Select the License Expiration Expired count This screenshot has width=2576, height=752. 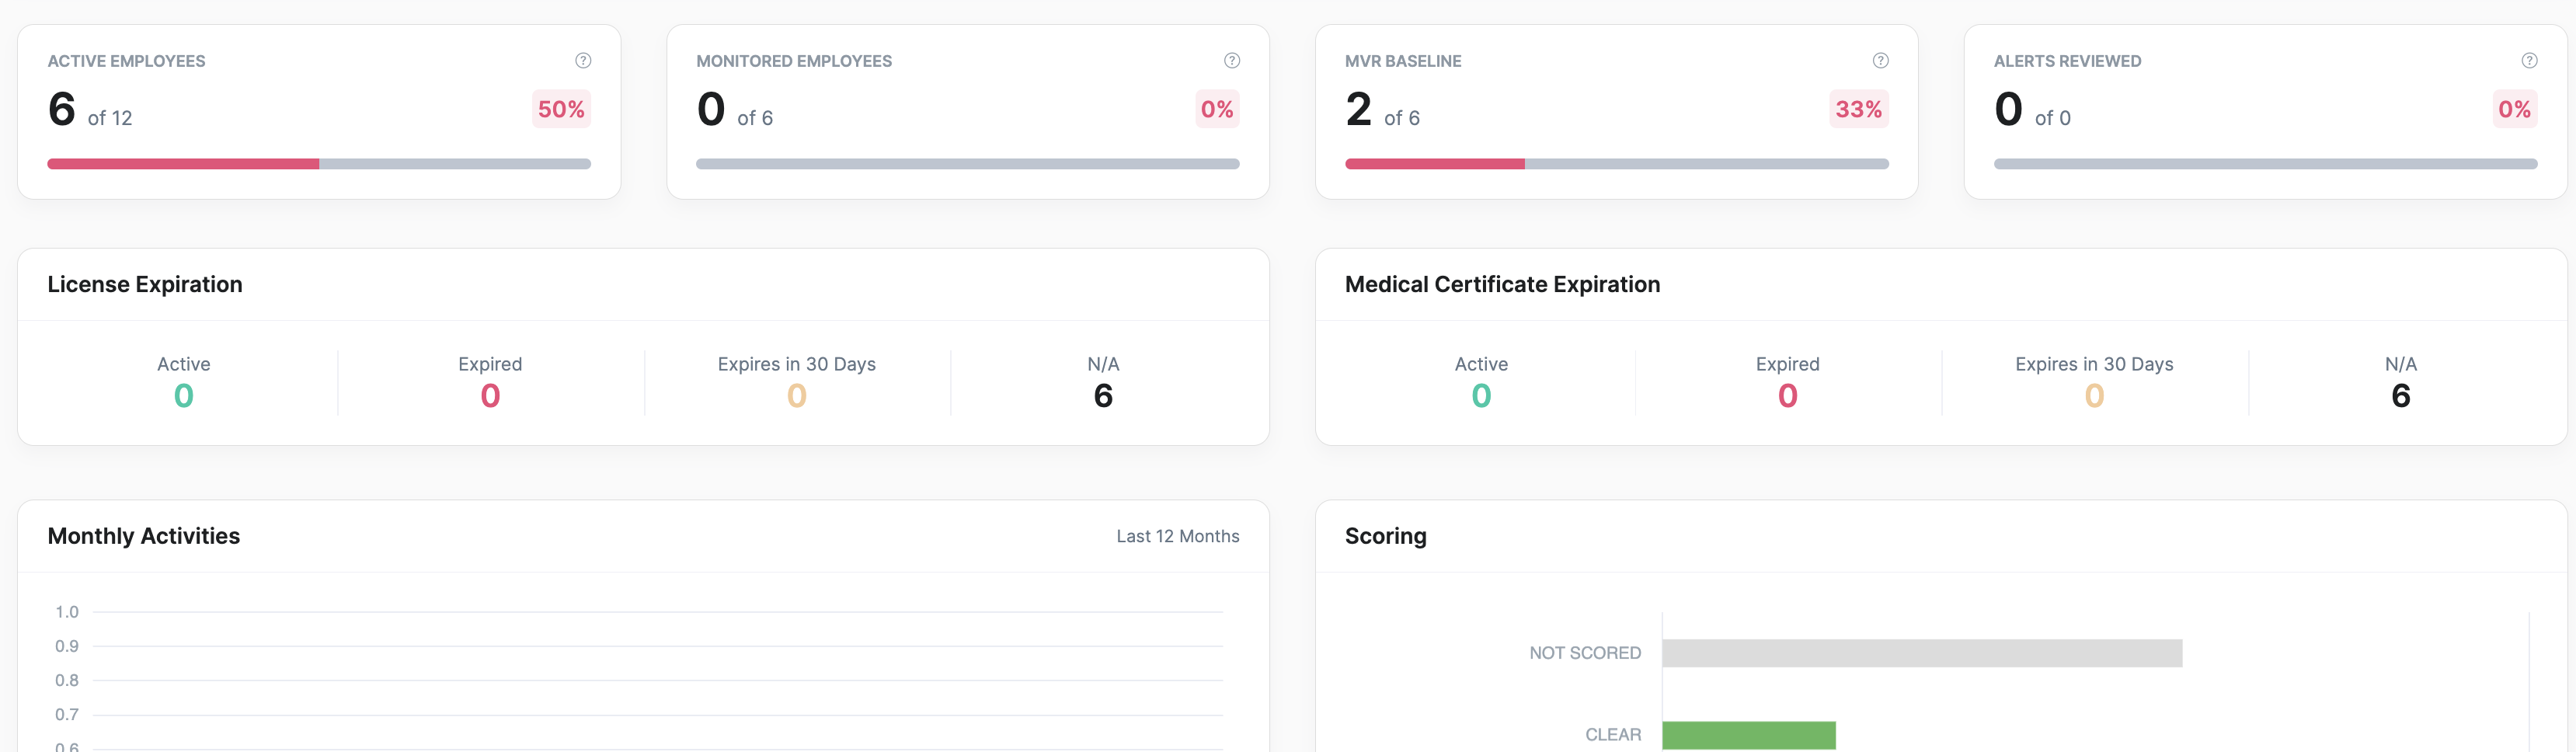tap(489, 396)
